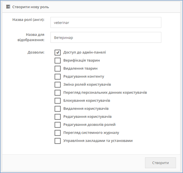Screen dimensions: 183x173
Task: Click the Назва для відображення text field
Action: (106, 37)
